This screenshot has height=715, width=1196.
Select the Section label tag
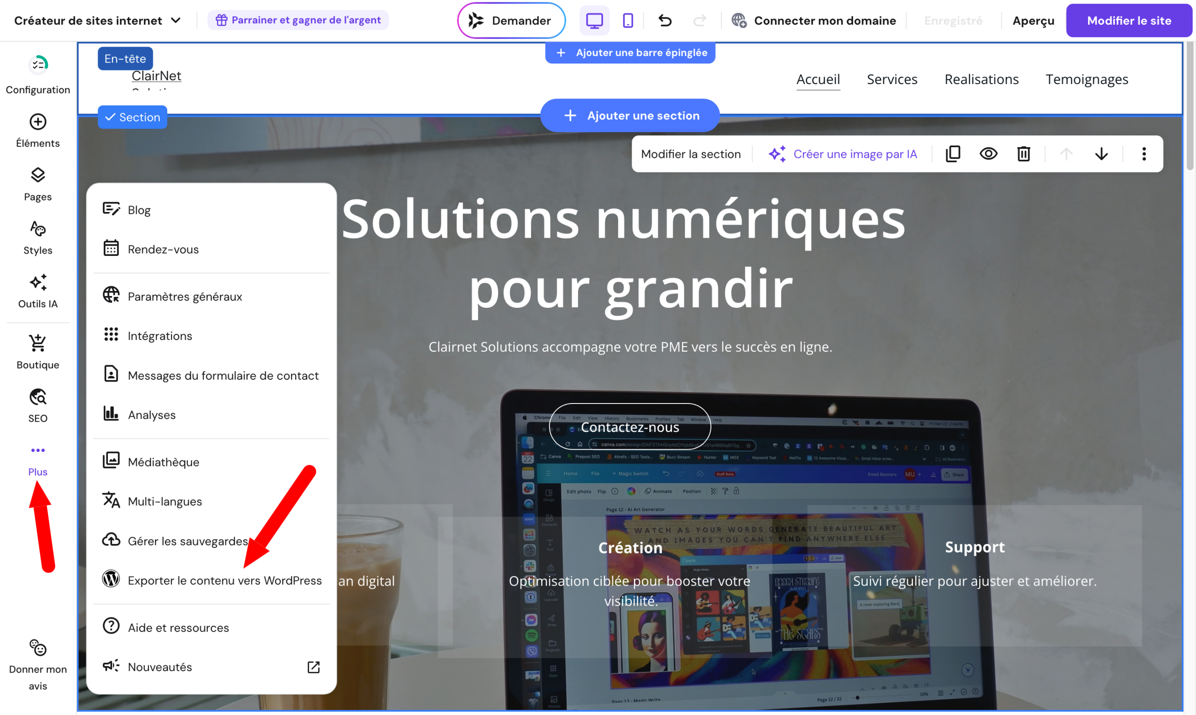(132, 117)
